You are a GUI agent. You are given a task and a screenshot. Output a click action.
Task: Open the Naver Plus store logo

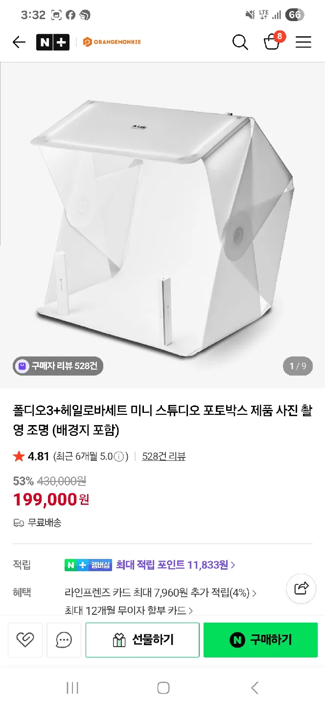53,43
